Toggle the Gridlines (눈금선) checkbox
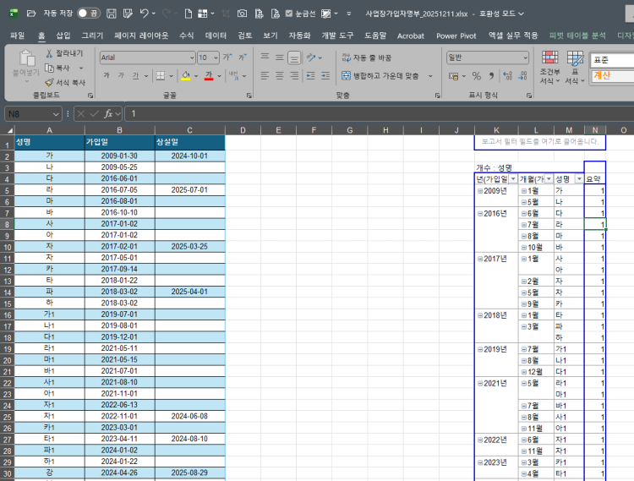Image resolution: width=634 pixels, height=481 pixels. [289, 14]
